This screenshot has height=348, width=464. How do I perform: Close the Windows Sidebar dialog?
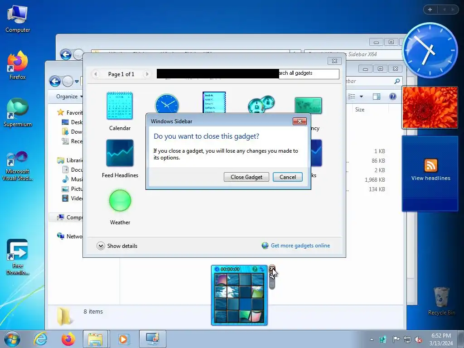tap(300, 121)
